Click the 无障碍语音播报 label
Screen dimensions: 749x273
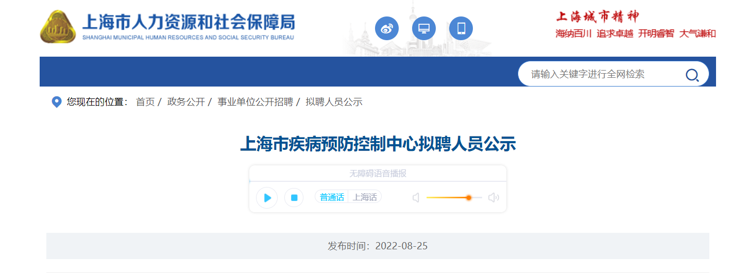[x=378, y=174]
